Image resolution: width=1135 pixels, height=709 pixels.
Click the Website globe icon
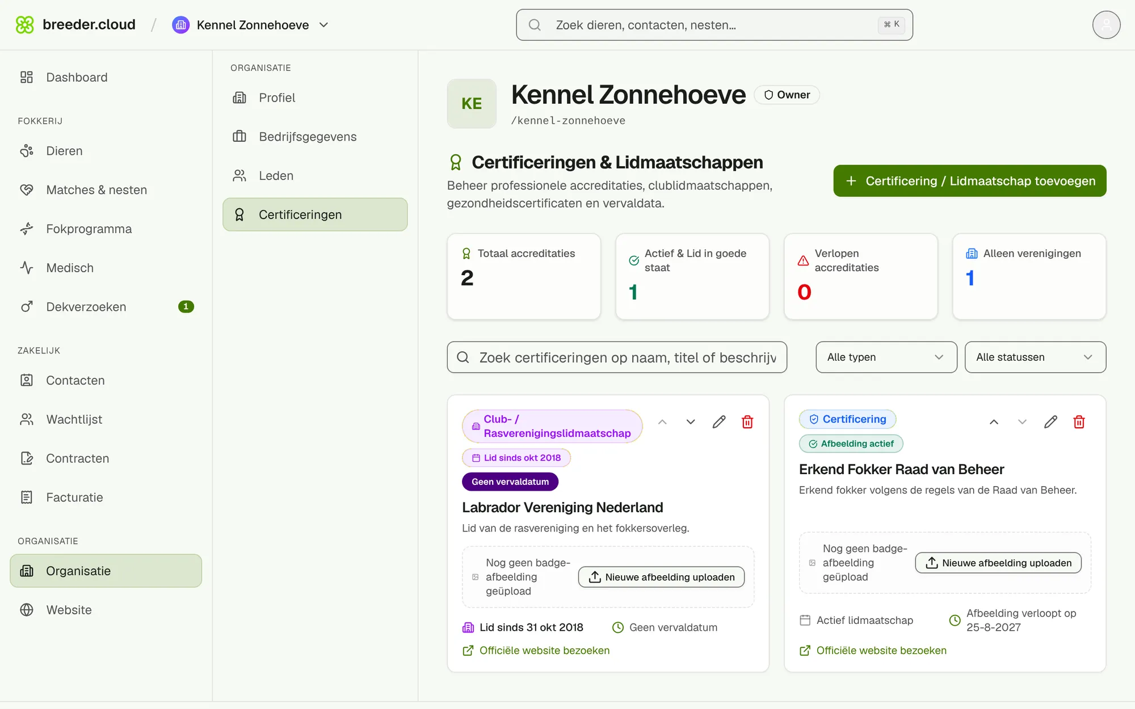[x=27, y=610]
